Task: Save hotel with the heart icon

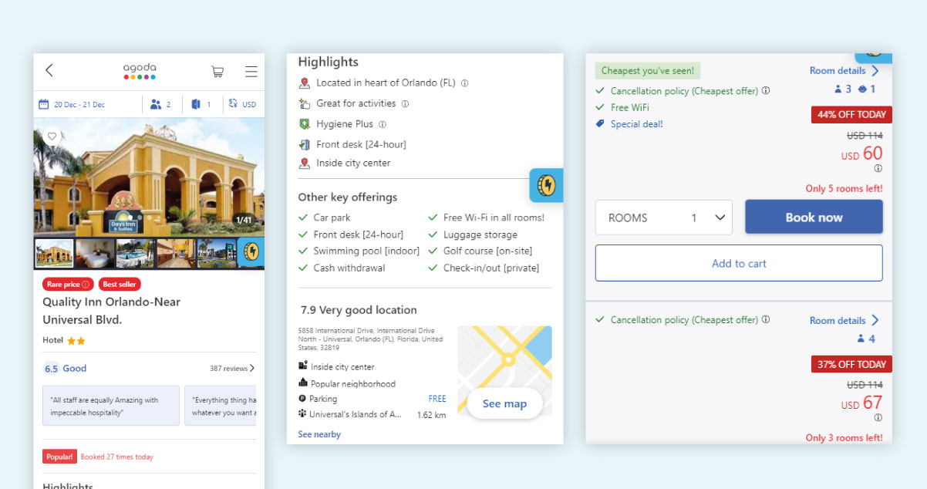Action: (52, 137)
